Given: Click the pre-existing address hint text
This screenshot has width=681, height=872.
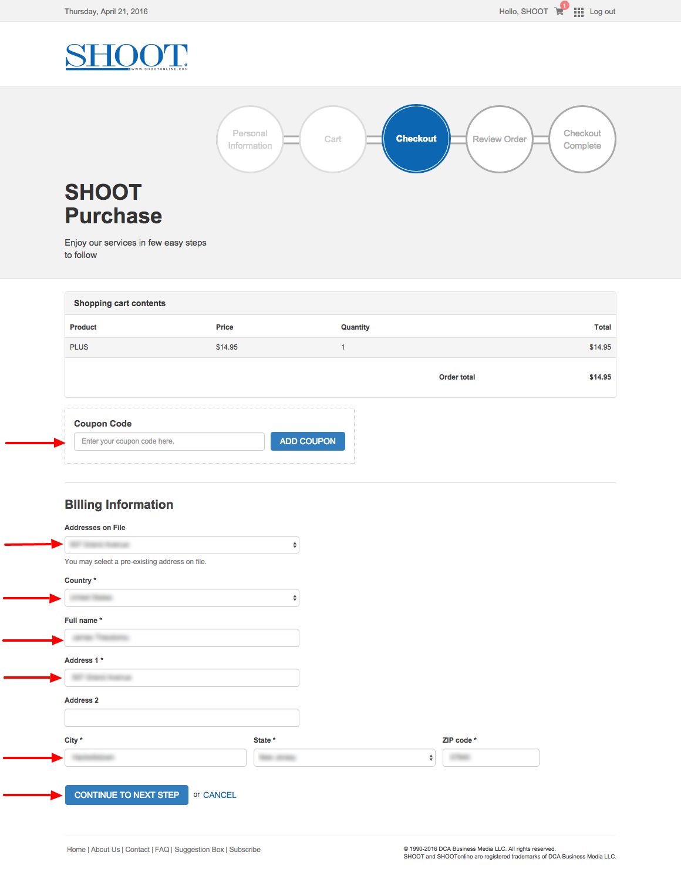Looking at the screenshot, I should coord(136,562).
